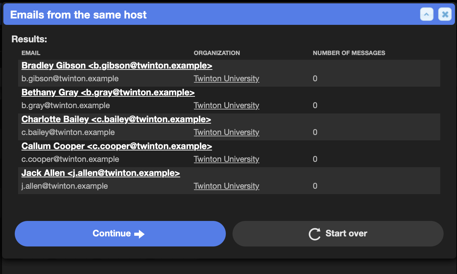Open Twinton University link for Callum Cooper
The width and height of the screenshot is (457, 274).
point(226,159)
